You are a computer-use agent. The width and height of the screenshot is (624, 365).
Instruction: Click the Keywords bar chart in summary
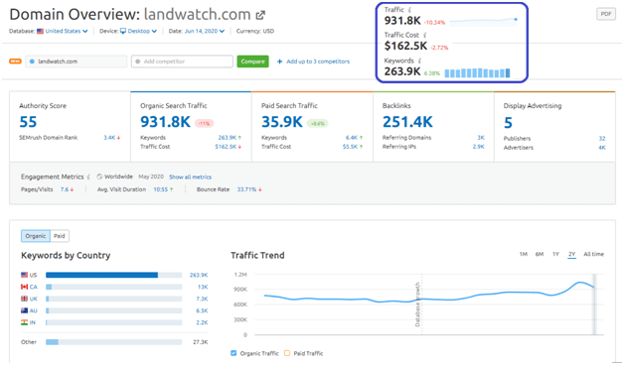coord(477,73)
